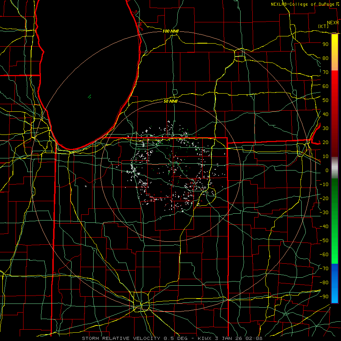Click the 40 value on velocity scale
The height and width of the screenshot is (341, 341).
coord(325,114)
